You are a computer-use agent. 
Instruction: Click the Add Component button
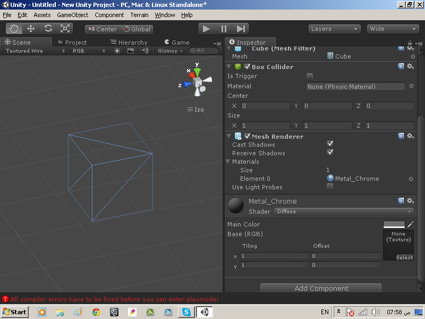321,288
